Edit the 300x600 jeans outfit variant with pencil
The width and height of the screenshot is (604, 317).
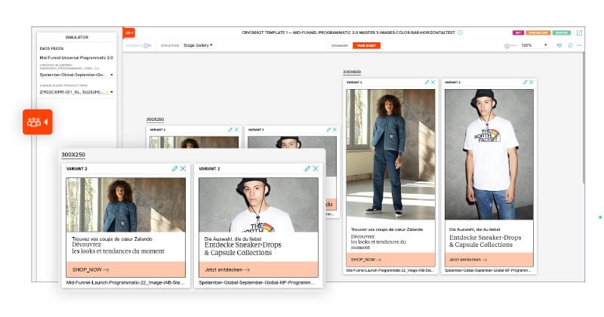point(427,82)
